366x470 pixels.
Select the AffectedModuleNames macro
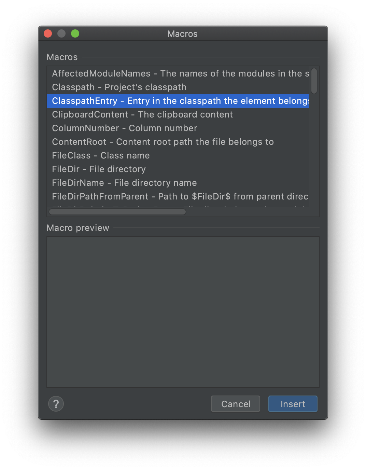click(178, 73)
